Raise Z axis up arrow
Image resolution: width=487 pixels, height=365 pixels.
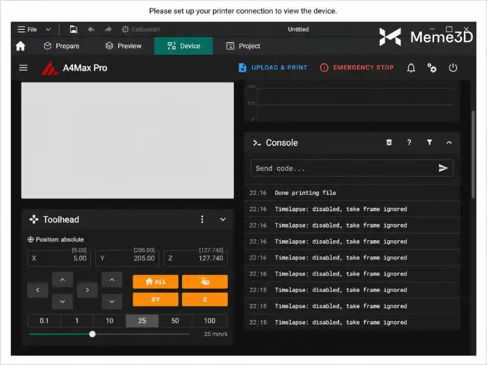coord(112,280)
